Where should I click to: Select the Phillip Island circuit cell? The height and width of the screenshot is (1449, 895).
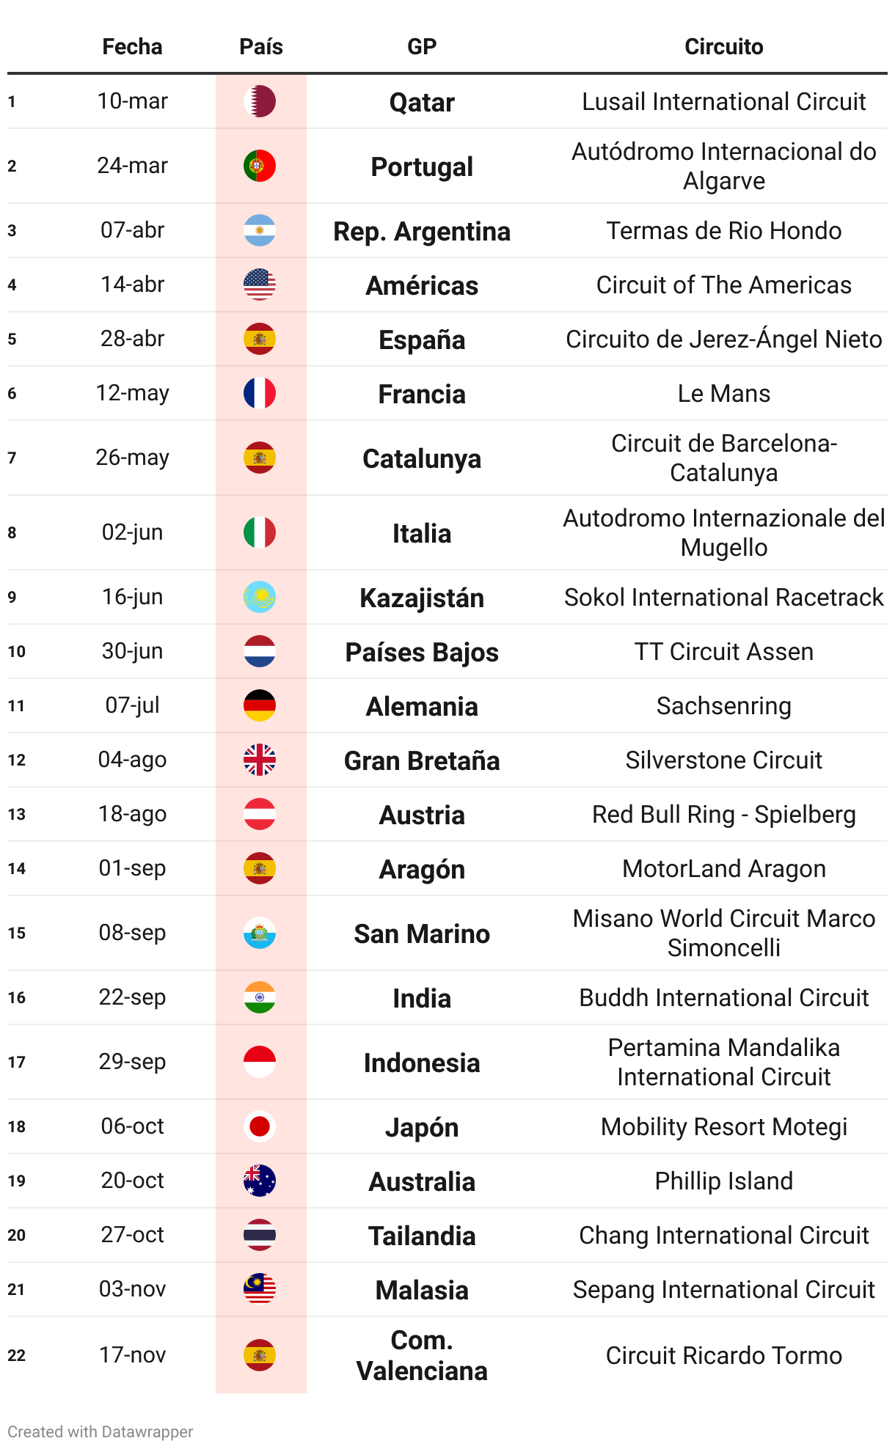click(x=723, y=1181)
